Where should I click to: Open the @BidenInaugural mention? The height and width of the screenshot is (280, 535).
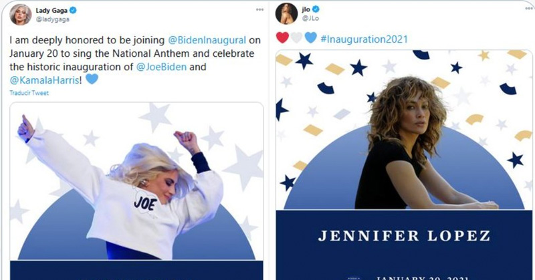pos(207,40)
